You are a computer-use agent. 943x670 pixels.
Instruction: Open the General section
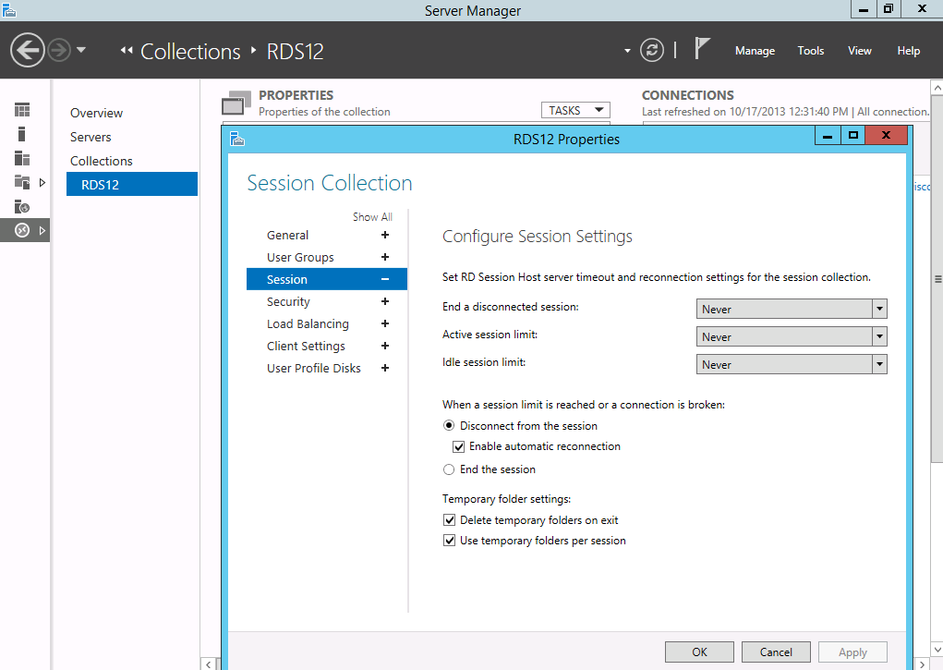pos(287,236)
